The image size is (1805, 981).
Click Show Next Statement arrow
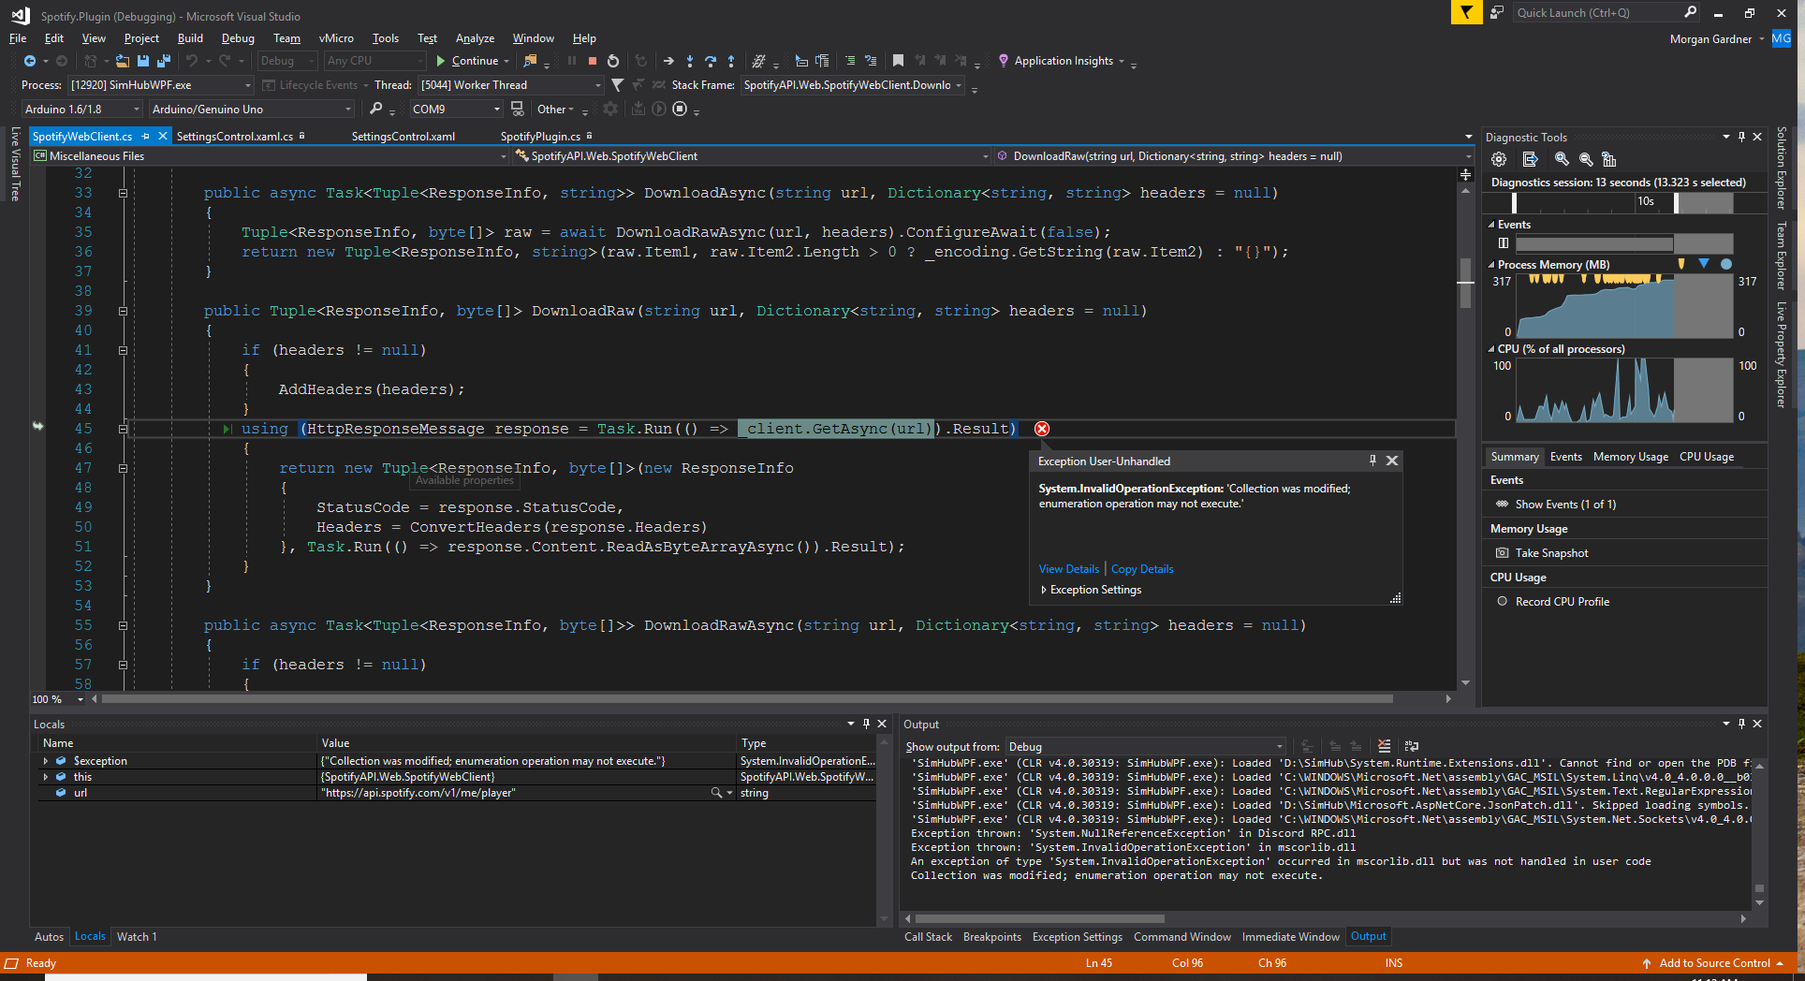[668, 61]
